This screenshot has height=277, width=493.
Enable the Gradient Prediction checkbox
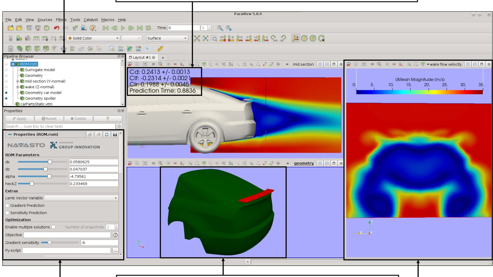coord(7,205)
